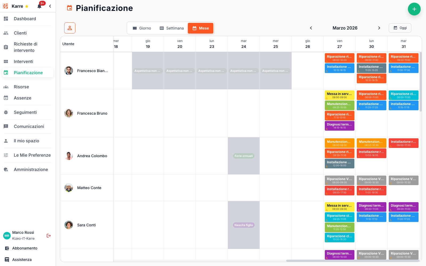Screen dimensions: 426x266
Task: Switch to Settimana view
Action: [x=172, y=28]
